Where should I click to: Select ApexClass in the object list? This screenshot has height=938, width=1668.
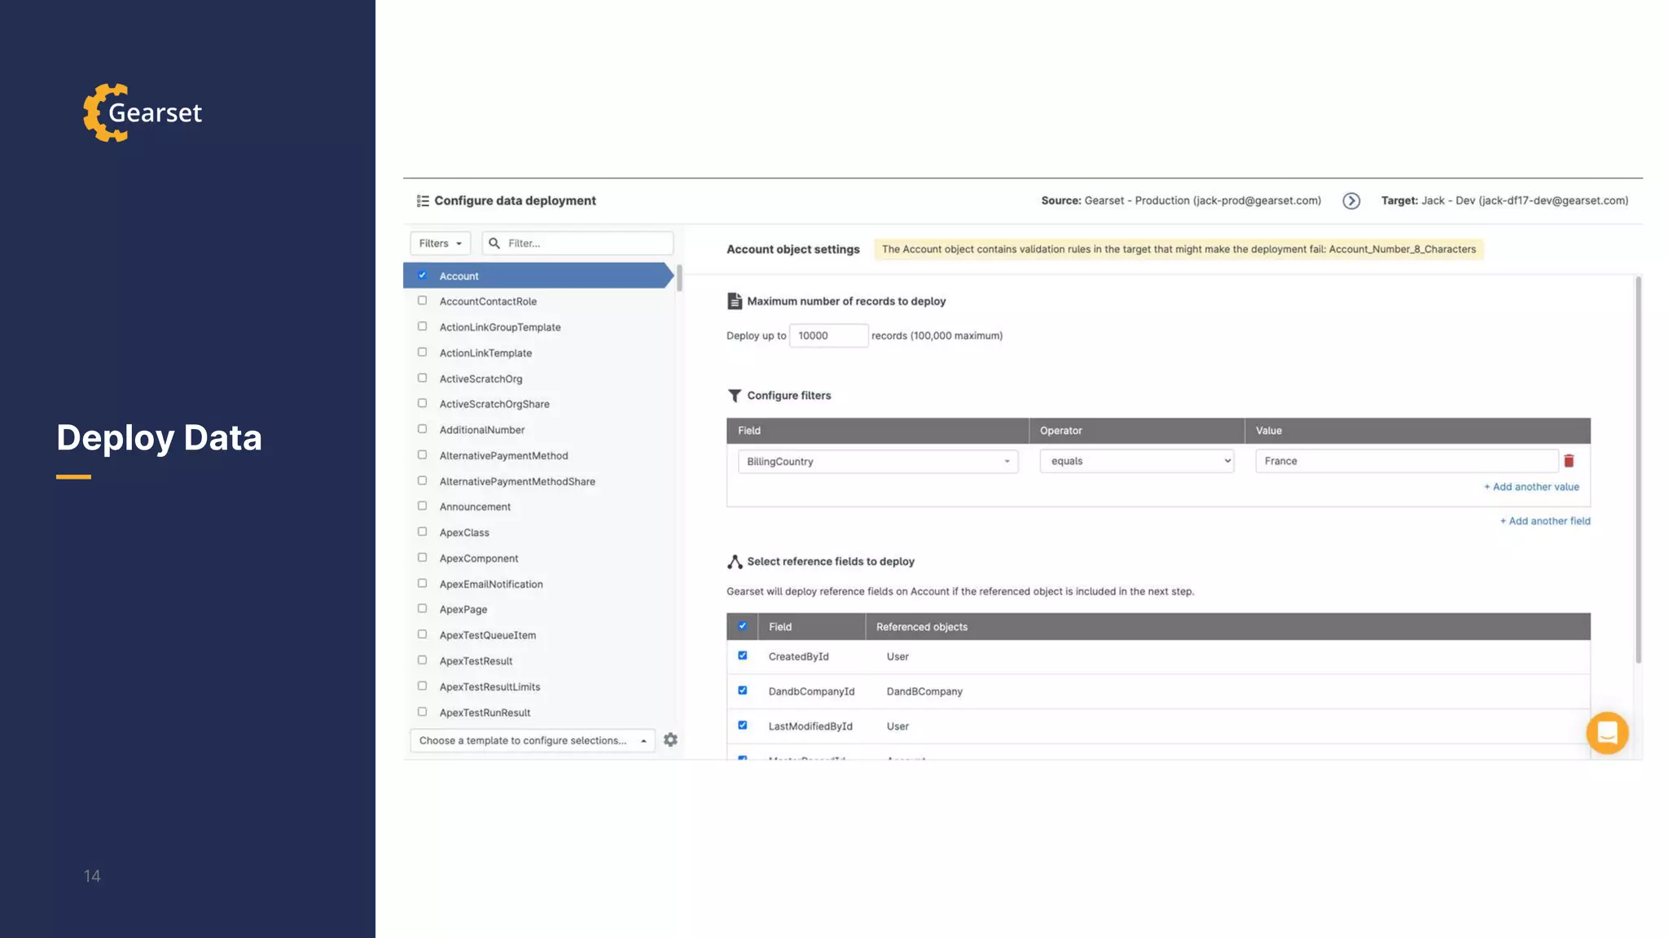click(x=464, y=533)
